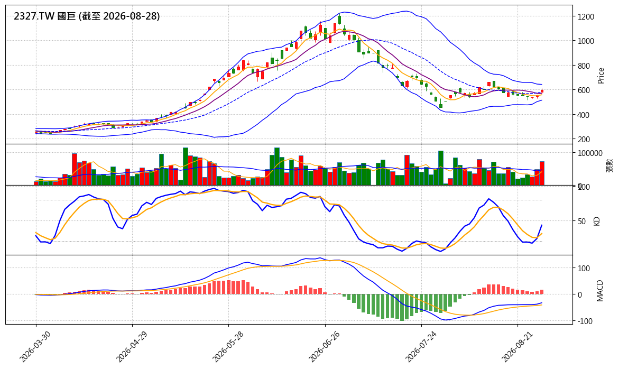Click the last red MACD histogram bar

(x=542, y=292)
